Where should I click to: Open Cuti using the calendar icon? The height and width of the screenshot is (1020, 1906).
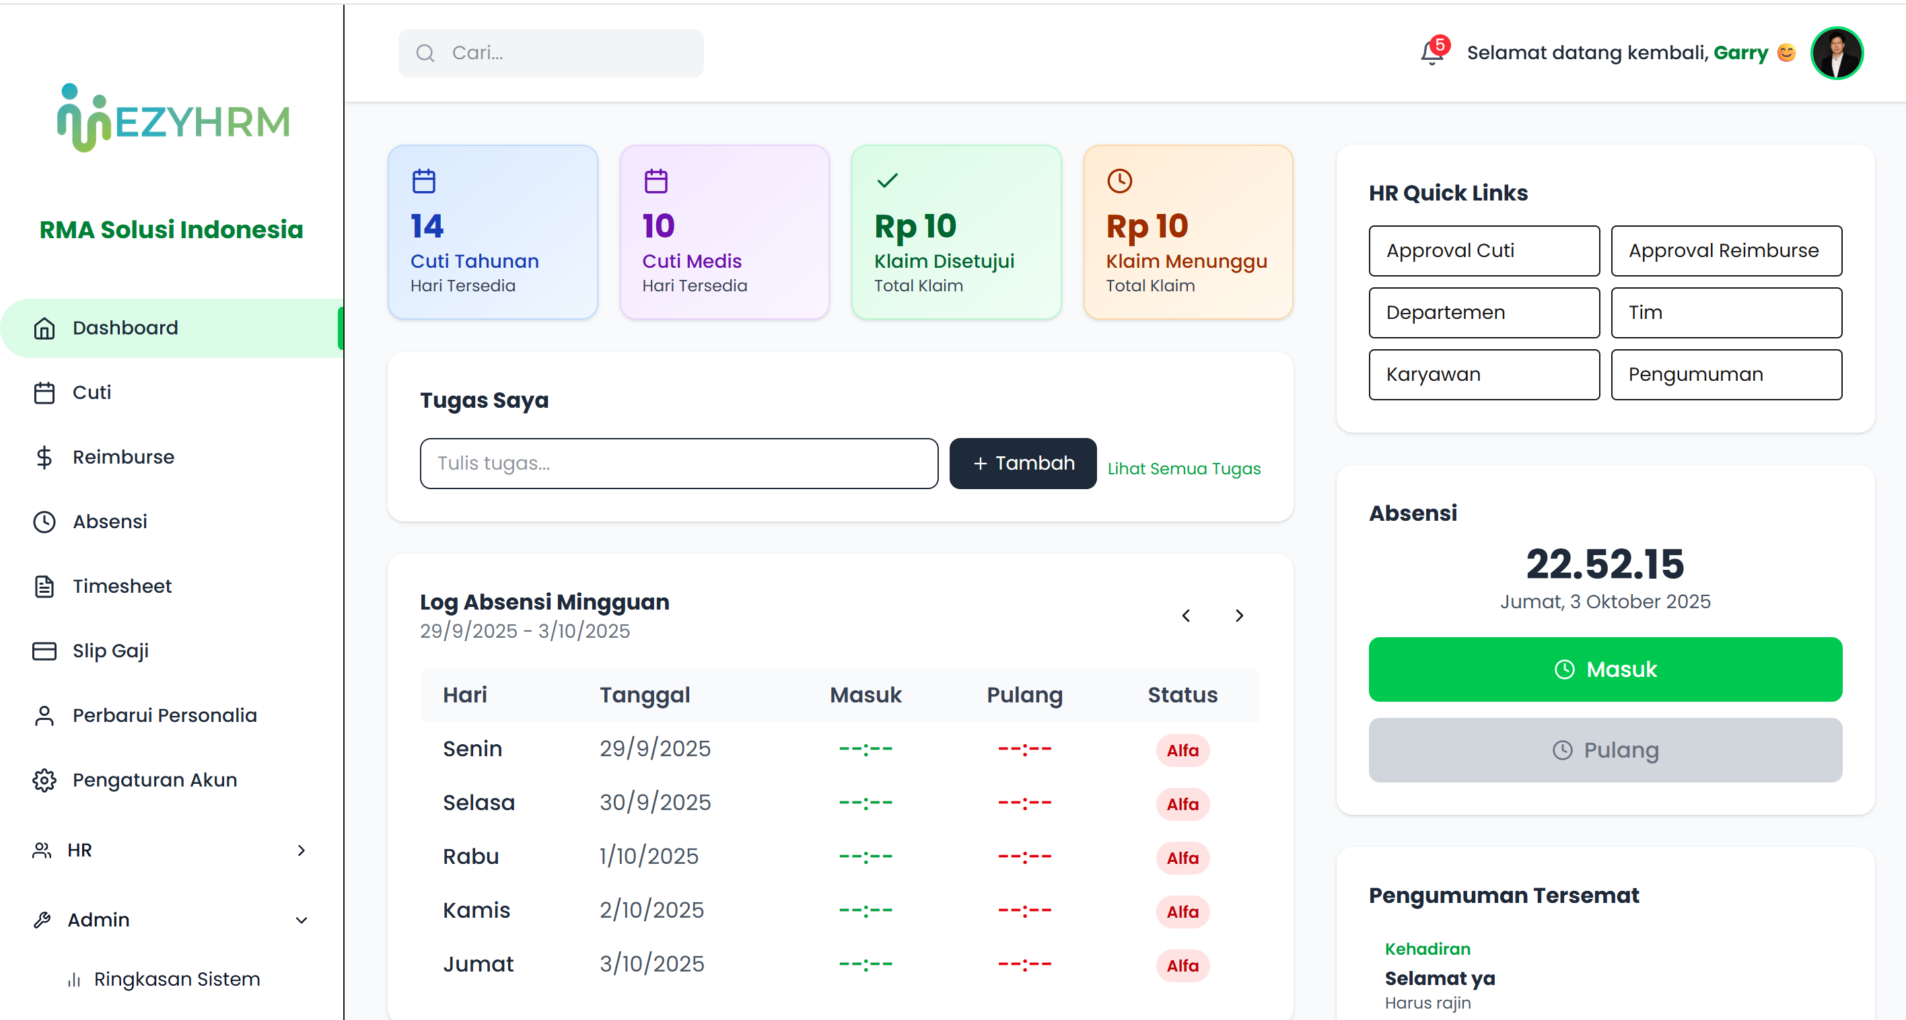[44, 392]
